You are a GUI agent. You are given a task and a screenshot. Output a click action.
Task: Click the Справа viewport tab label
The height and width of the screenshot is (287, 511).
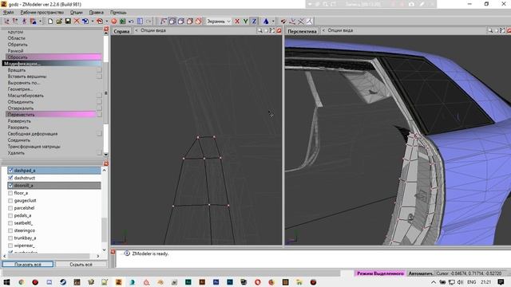pos(121,31)
